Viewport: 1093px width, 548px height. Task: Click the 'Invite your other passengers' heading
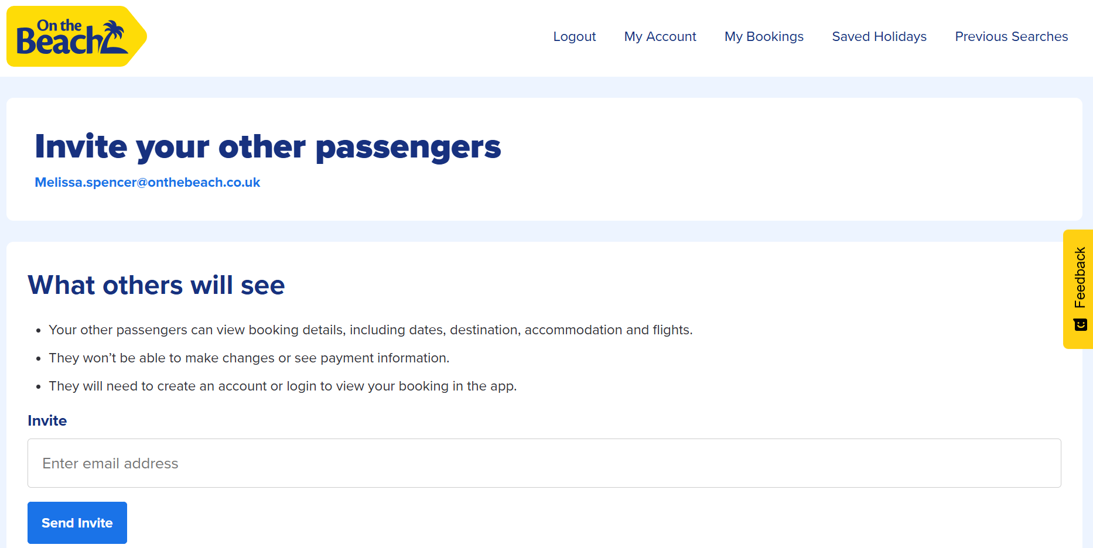click(x=268, y=146)
